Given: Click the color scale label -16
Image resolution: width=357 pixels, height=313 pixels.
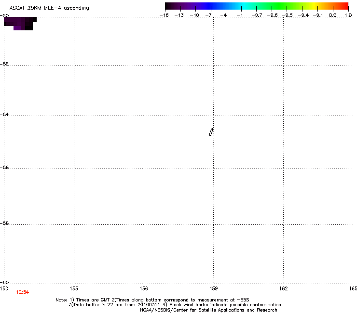Looking at the screenshot, I should 164,15.
